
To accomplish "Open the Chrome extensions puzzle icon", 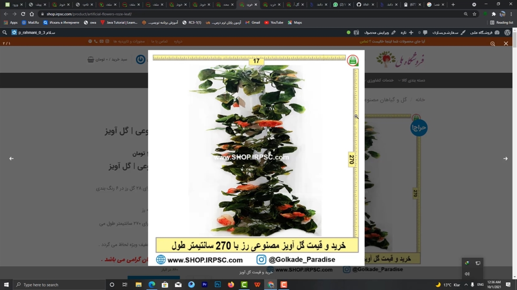I will [x=494, y=14].
